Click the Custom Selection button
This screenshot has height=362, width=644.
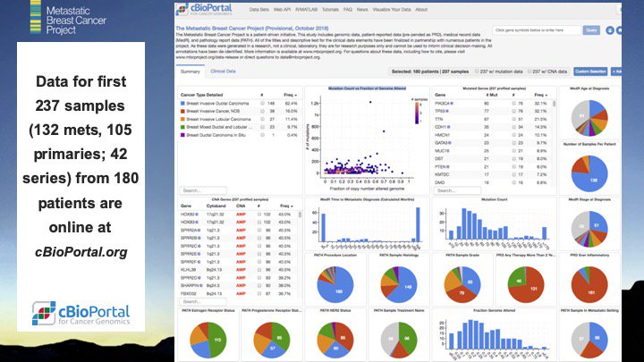590,72
